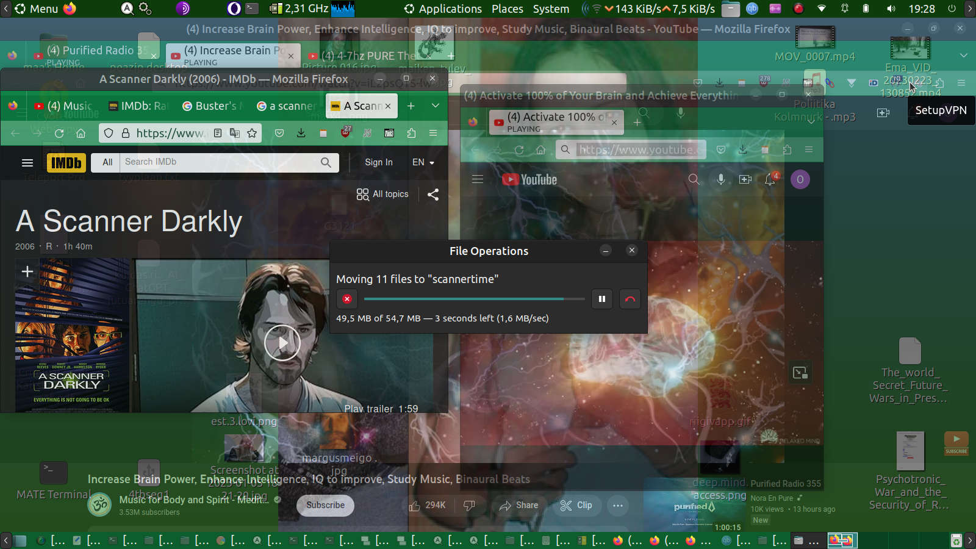This screenshot has height=549, width=976.
Task: Share the Increase Brain Power video
Action: (x=519, y=506)
